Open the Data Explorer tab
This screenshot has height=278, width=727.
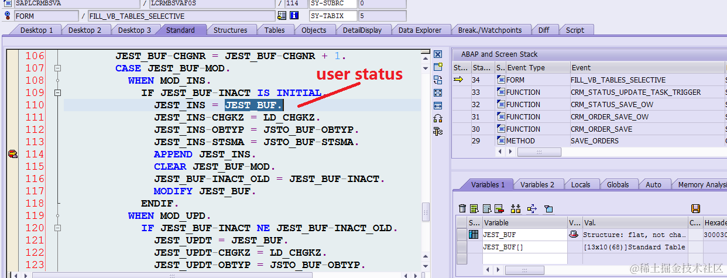pos(420,30)
